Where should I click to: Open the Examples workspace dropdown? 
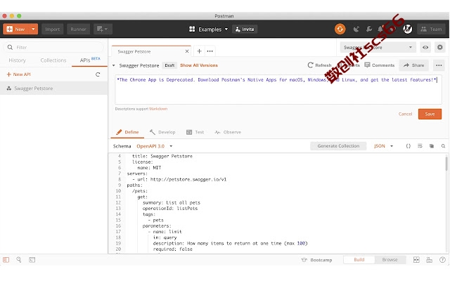click(208, 30)
